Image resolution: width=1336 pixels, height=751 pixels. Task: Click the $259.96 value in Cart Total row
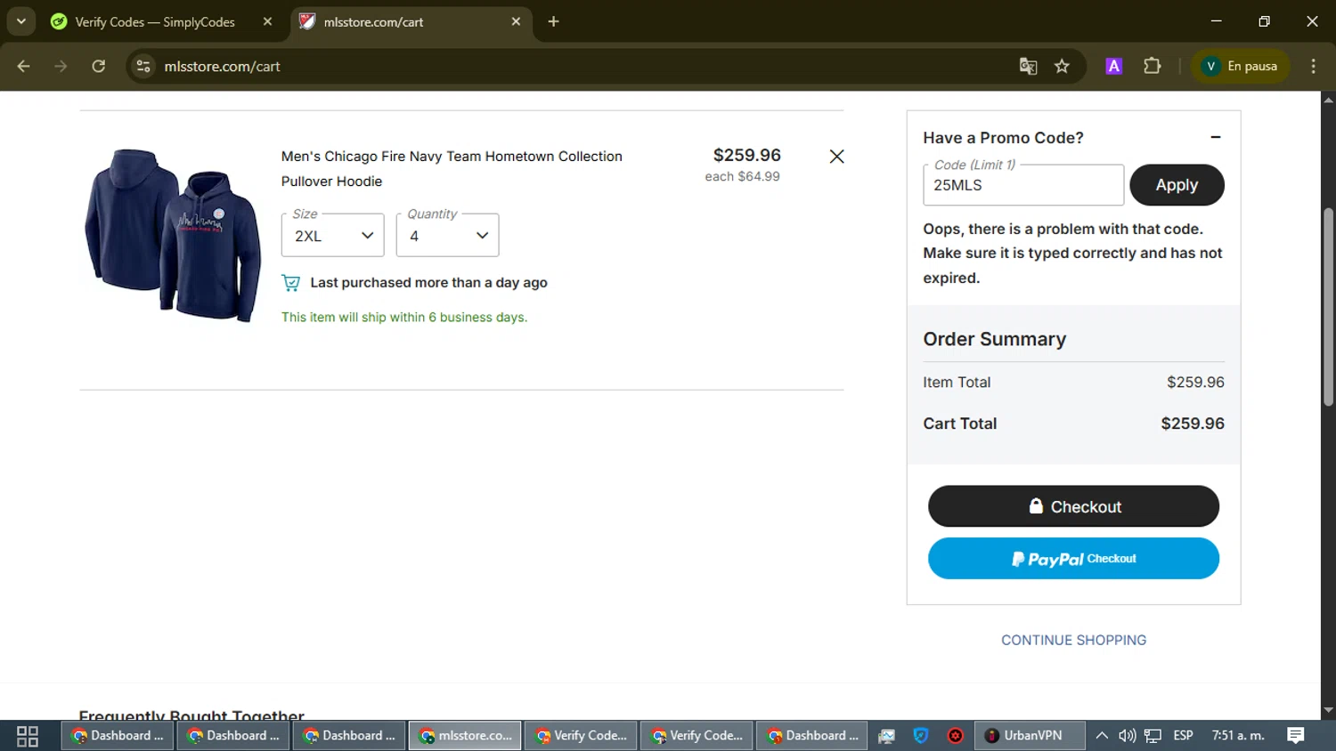(1193, 424)
